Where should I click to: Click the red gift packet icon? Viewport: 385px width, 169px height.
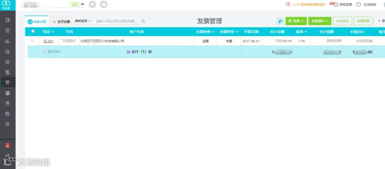(7, 145)
